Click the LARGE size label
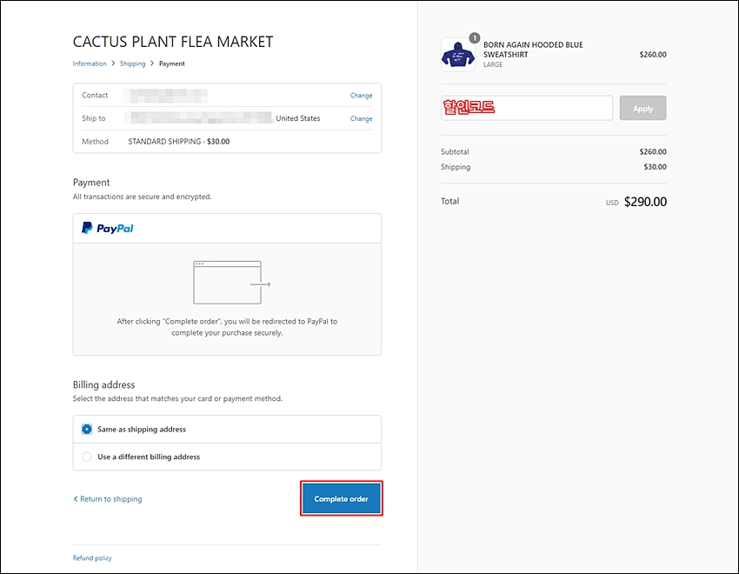This screenshot has height=574, width=739. 493,64
